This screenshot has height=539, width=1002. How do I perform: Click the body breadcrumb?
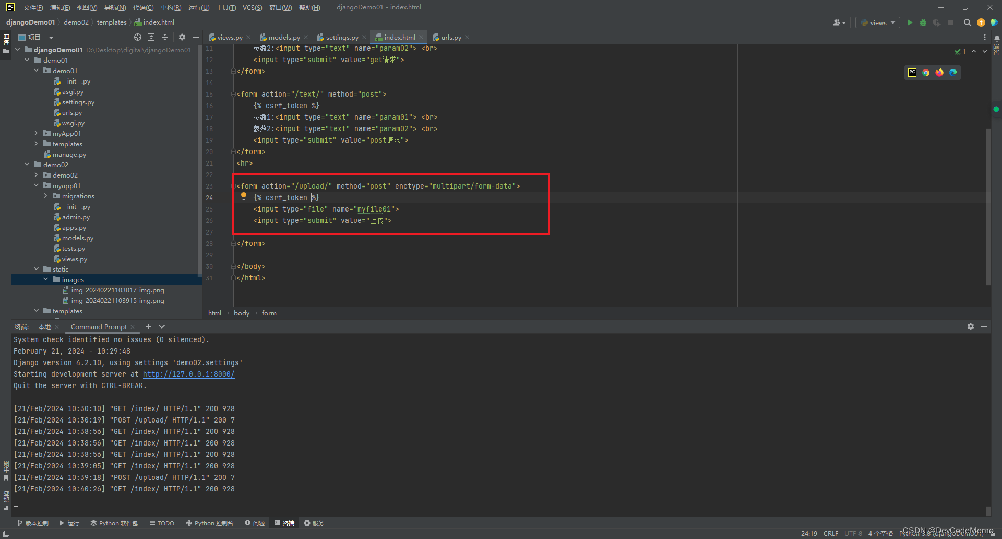[242, 313]
